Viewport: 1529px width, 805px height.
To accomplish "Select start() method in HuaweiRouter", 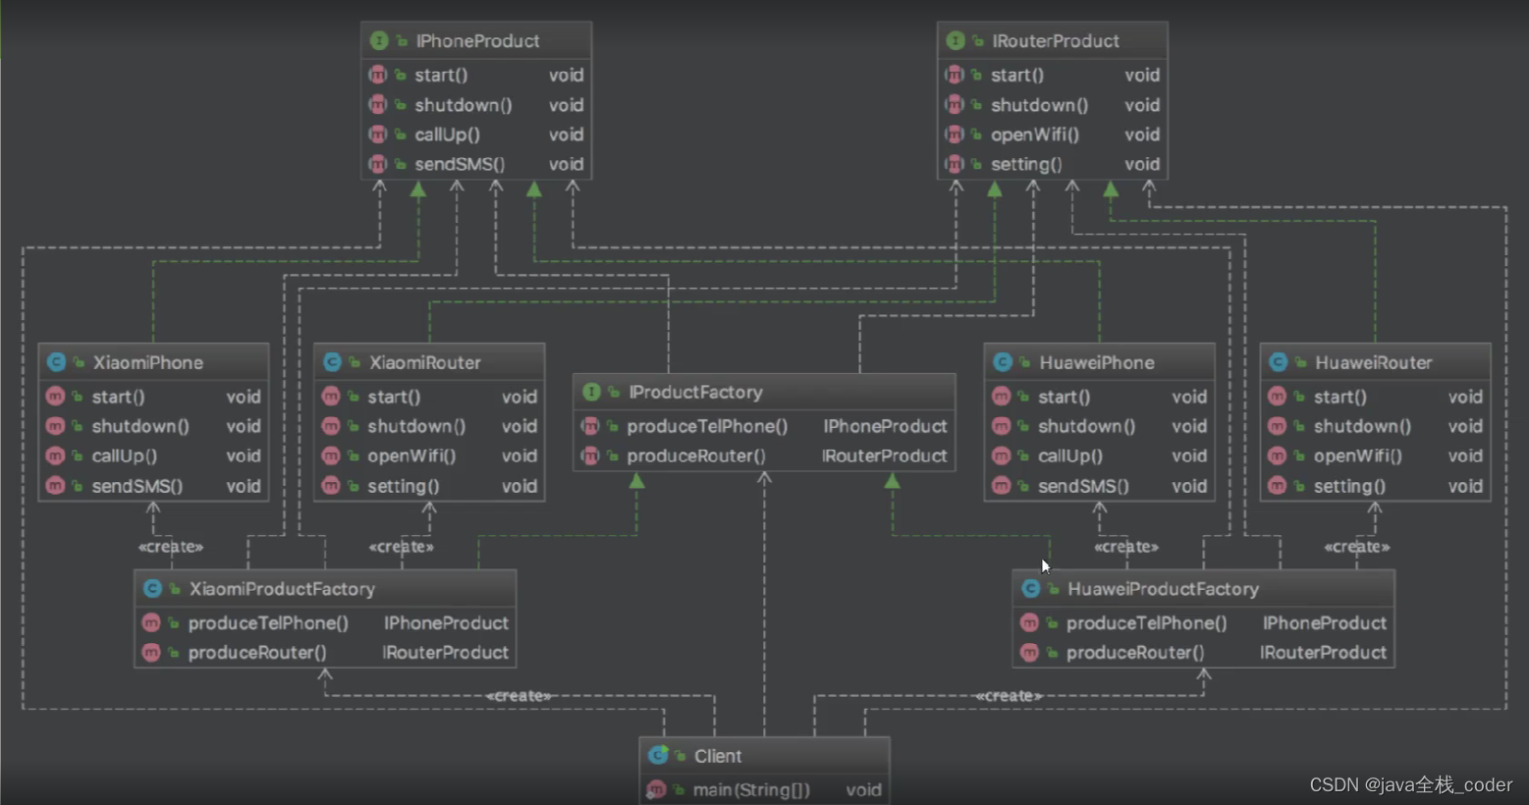I will point(1375,397).
